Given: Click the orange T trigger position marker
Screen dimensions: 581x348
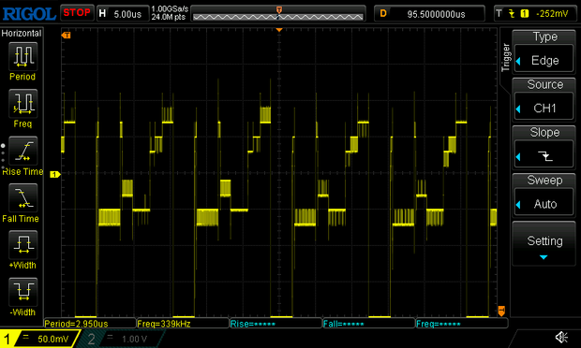Looking at the screenshot, I should click(x=66, y=36).
